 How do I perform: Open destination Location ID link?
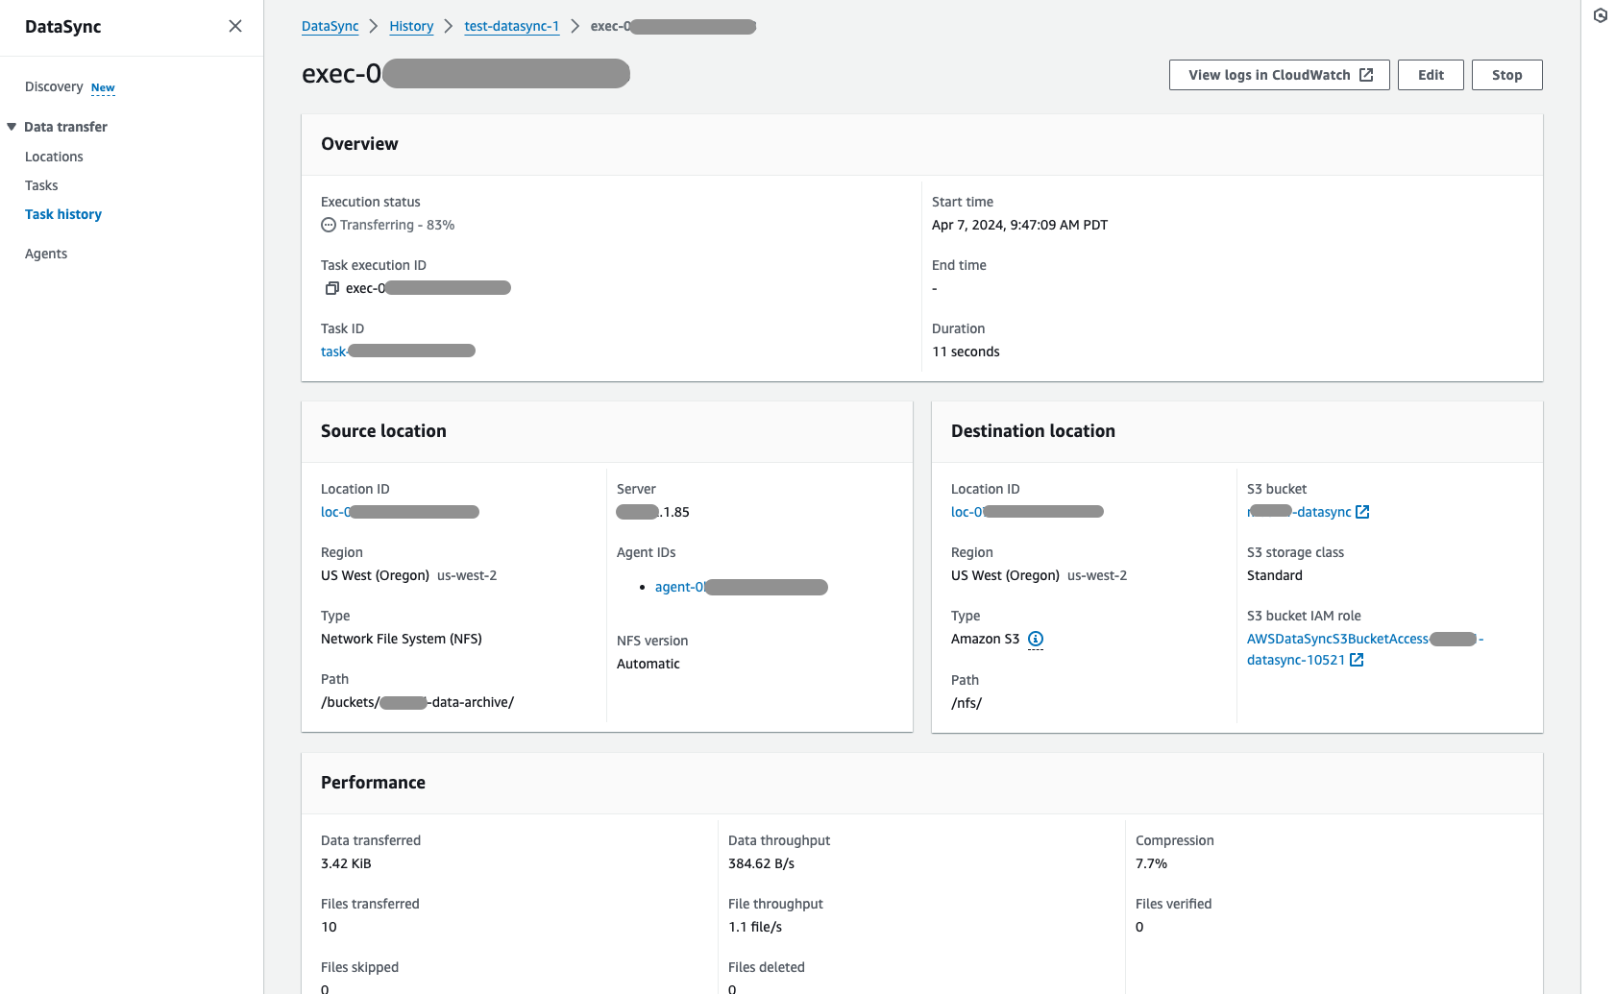(x=1027, y=512)
